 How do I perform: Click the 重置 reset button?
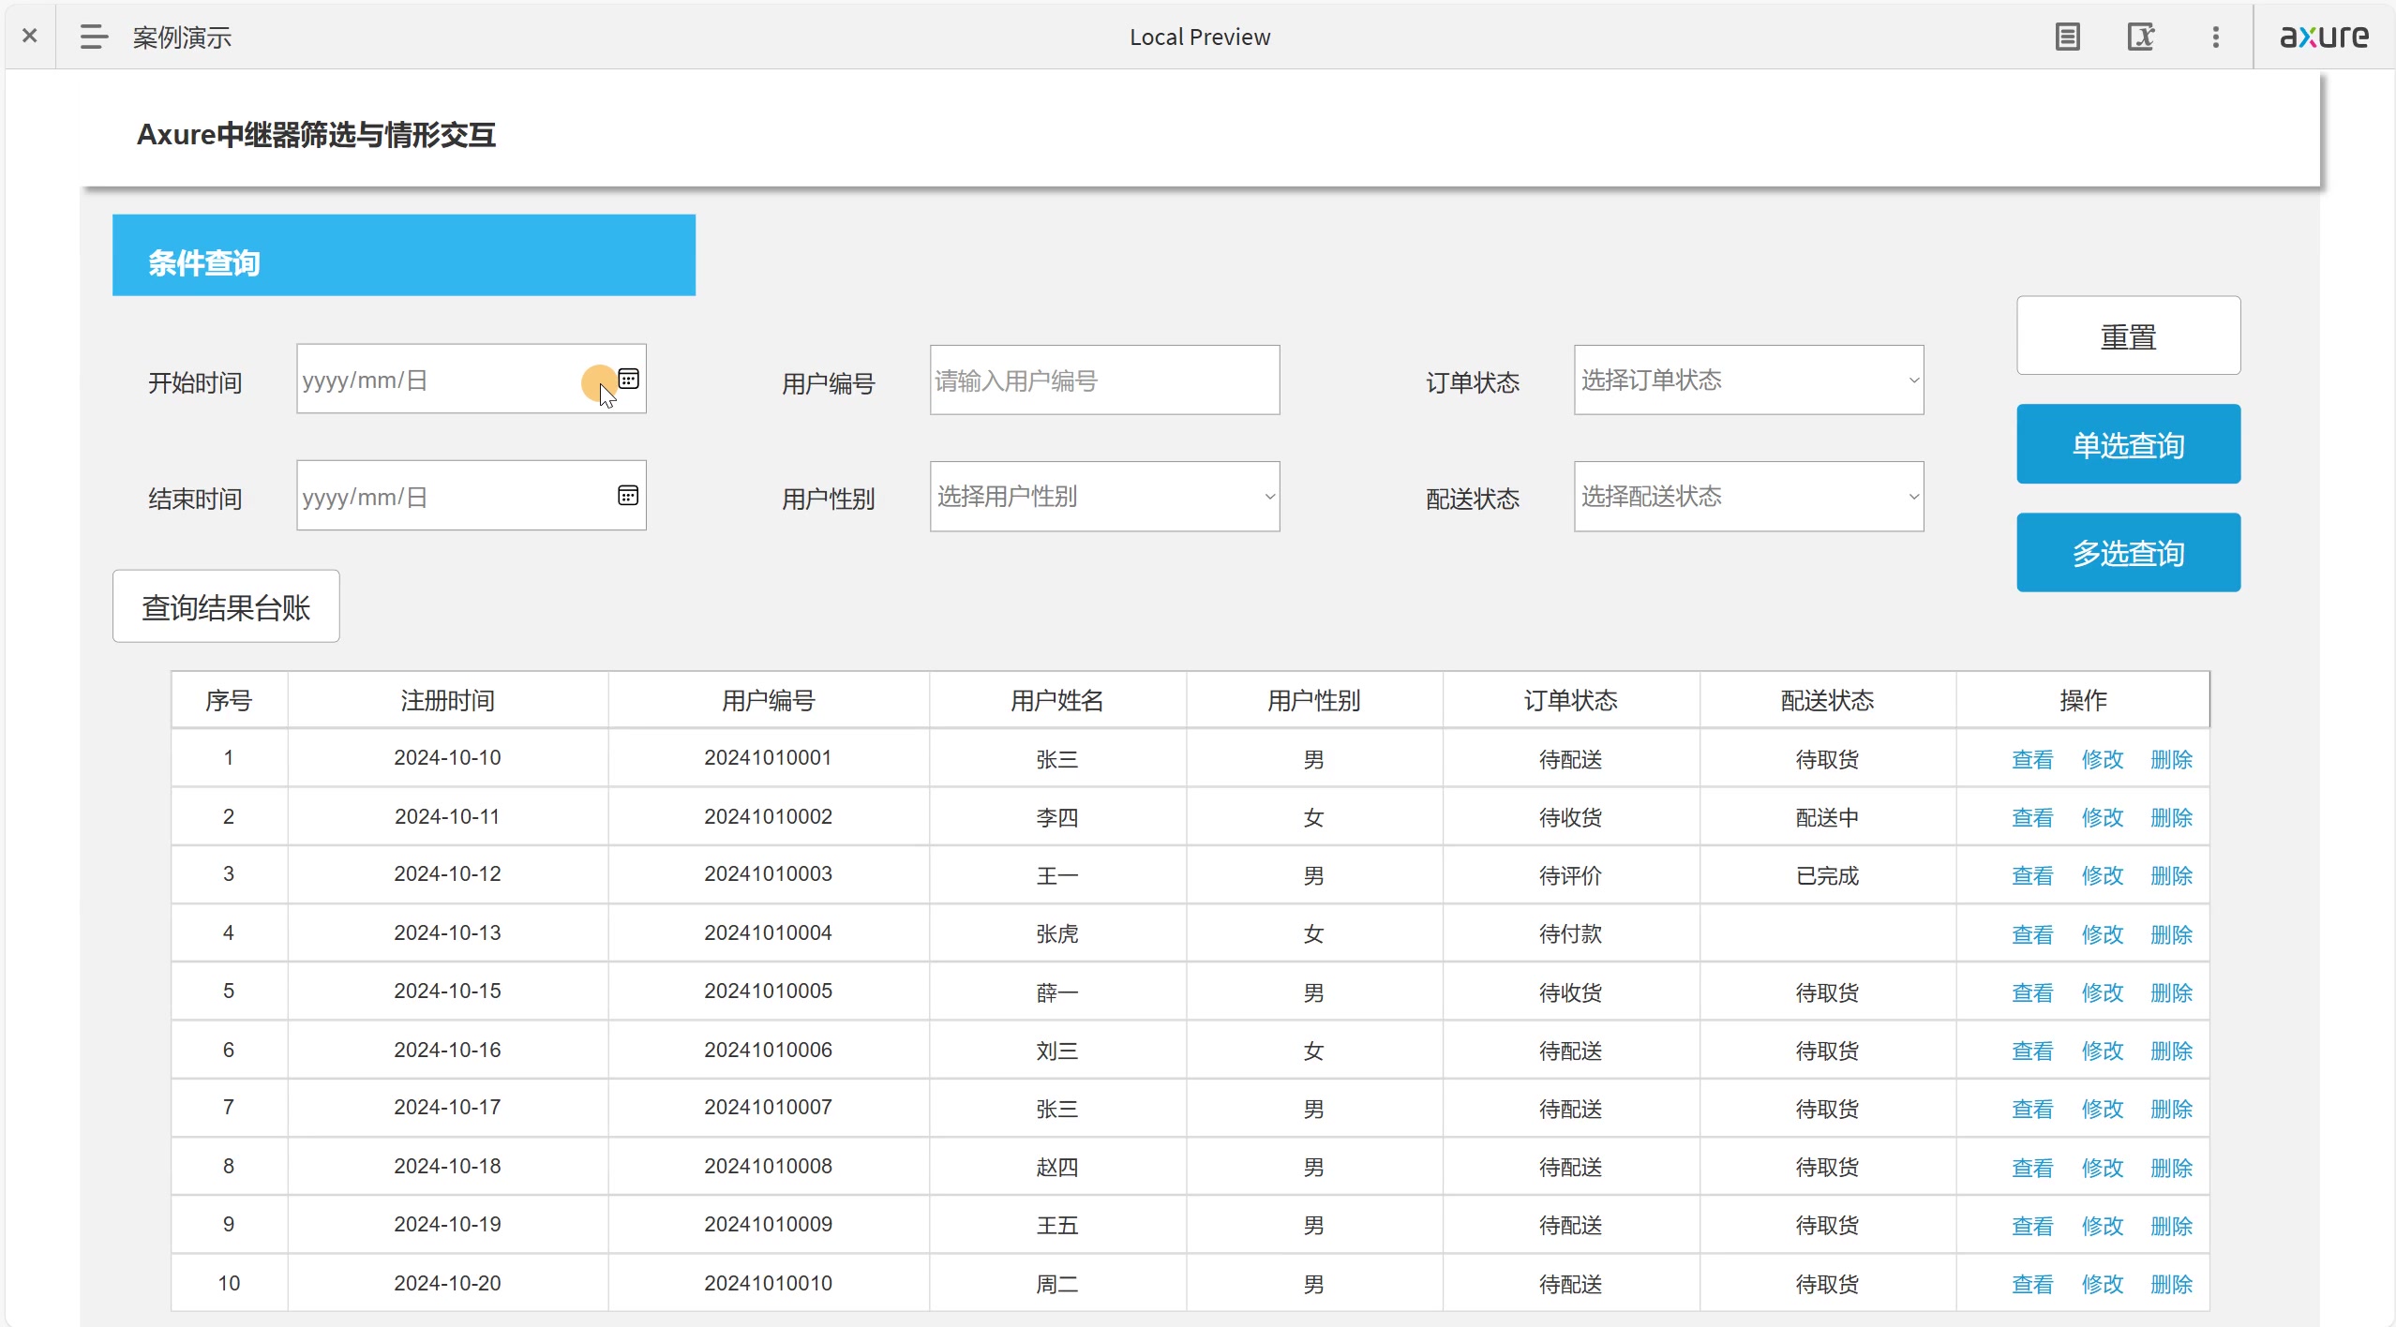pos(2128,335)
